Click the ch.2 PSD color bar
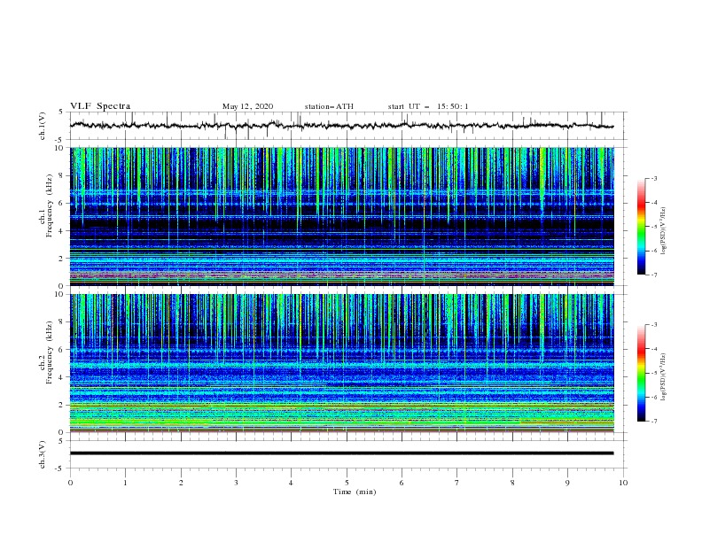Image resolution: width=702 pixels, height=542 pixels. [x=641, y=373]
